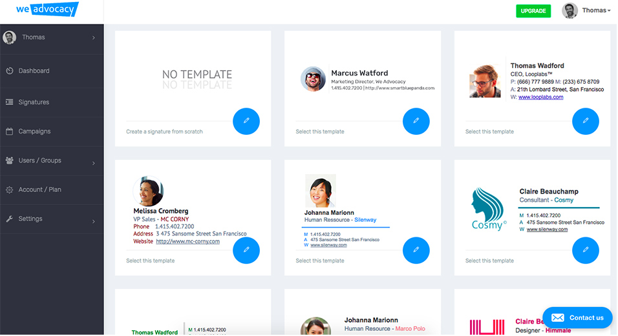Image resolution: width=618 pixels, height=336 pixels.
Task: Expand the Users / Groups chevron
Action: pos(93,163)
